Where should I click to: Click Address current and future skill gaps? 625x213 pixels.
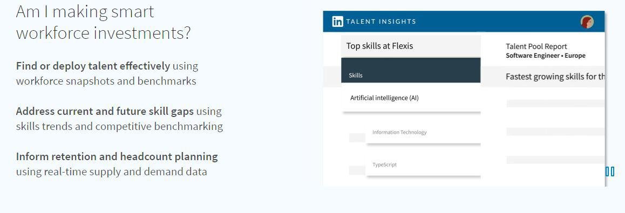click(104, 111)
